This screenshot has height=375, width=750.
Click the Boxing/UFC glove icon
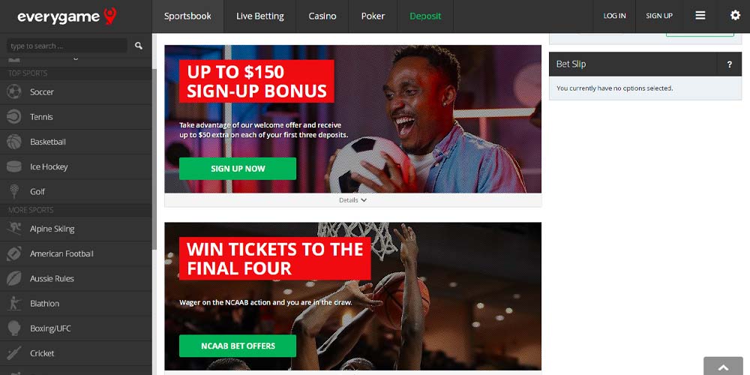click(x=13, y=328)
